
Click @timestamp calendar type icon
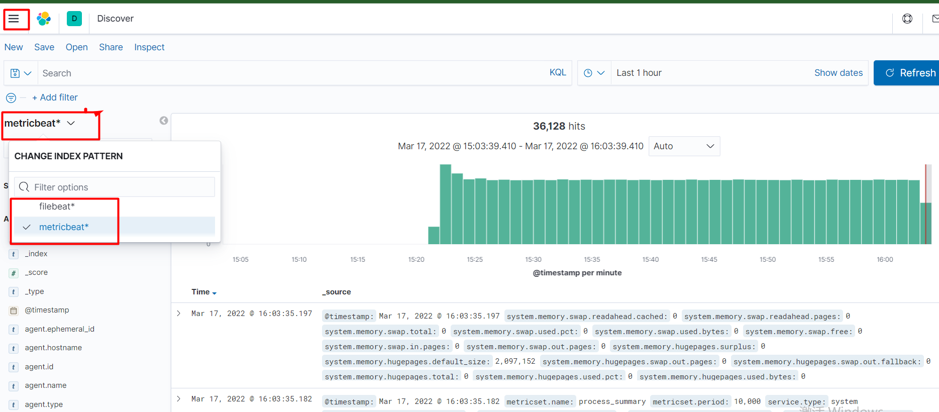(14, 311)
